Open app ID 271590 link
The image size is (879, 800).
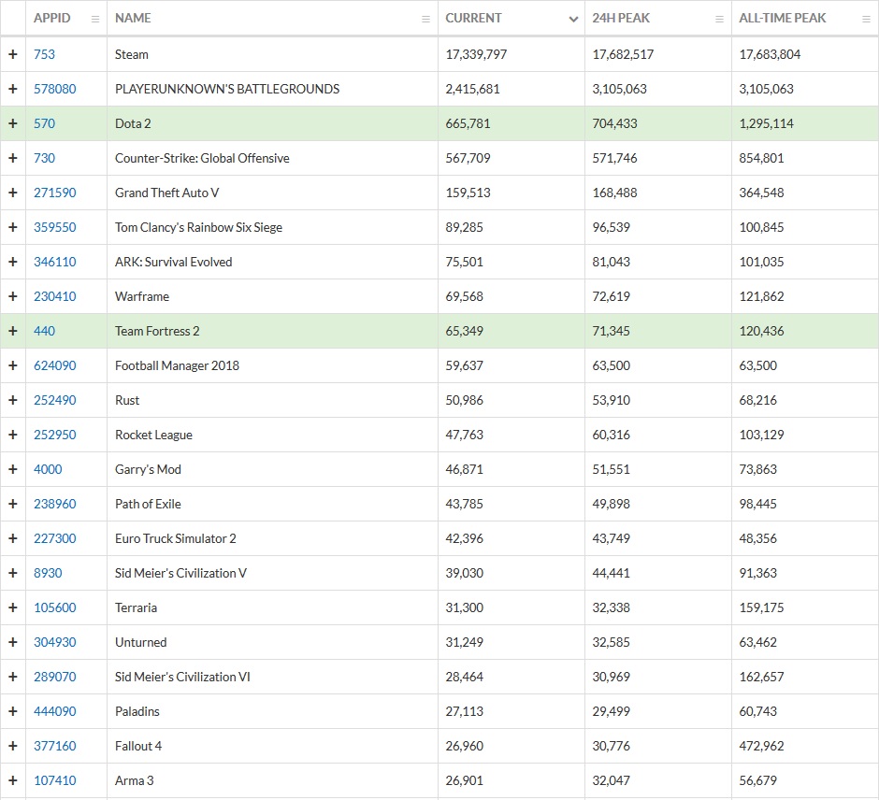(55, 193)
